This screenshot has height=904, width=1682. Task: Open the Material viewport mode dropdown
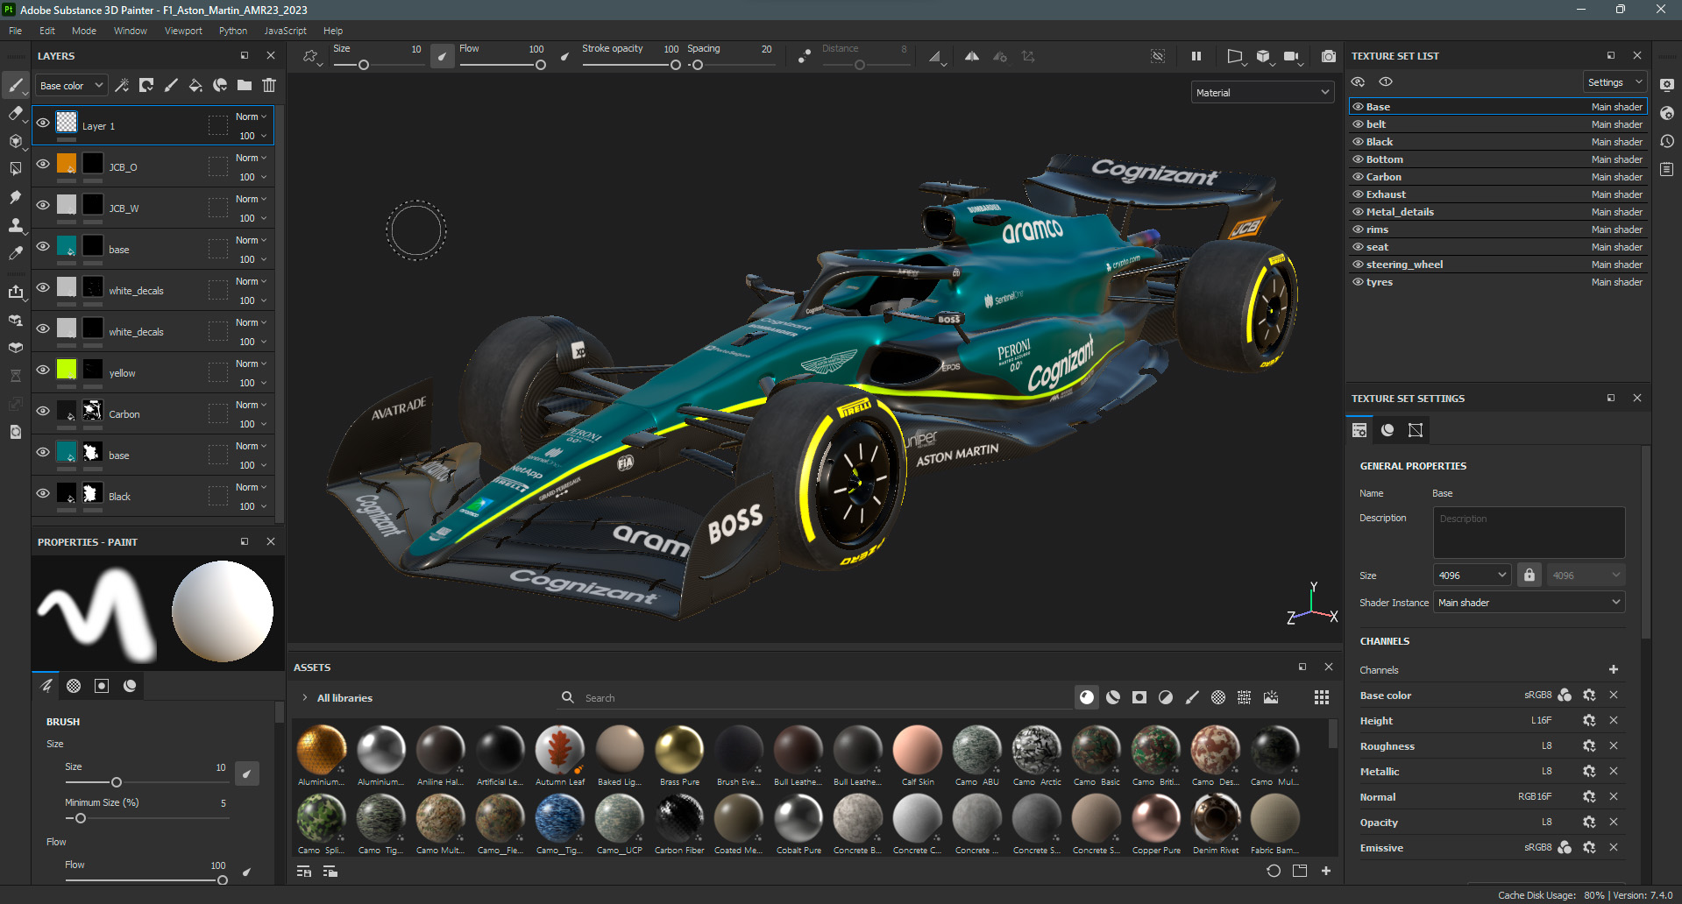pyautogui.click(x=1262, y=93)
